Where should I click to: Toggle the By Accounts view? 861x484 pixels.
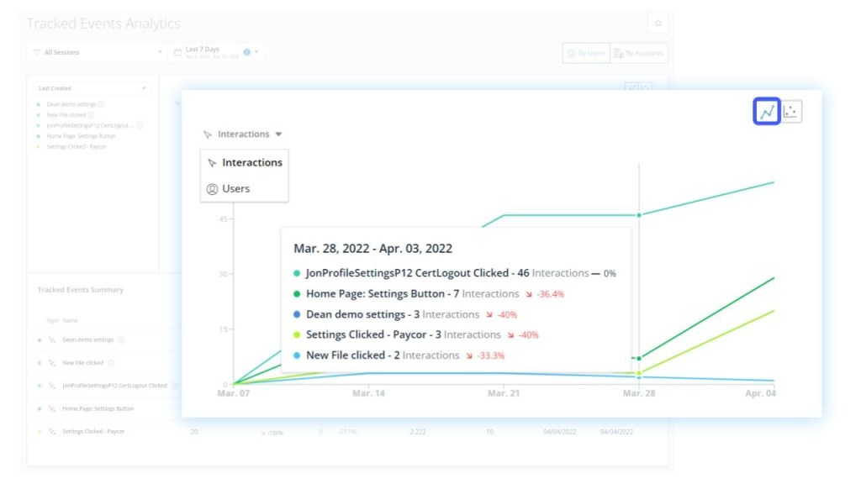(x=639, y=53)
